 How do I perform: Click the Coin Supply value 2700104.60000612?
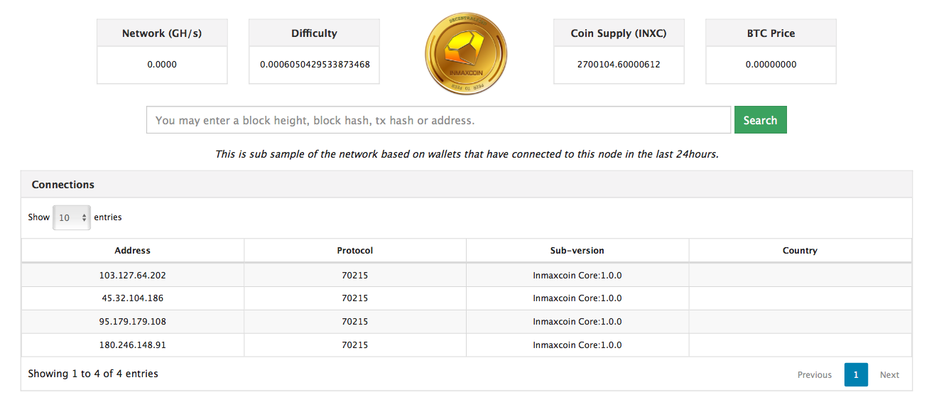[619, 65]
